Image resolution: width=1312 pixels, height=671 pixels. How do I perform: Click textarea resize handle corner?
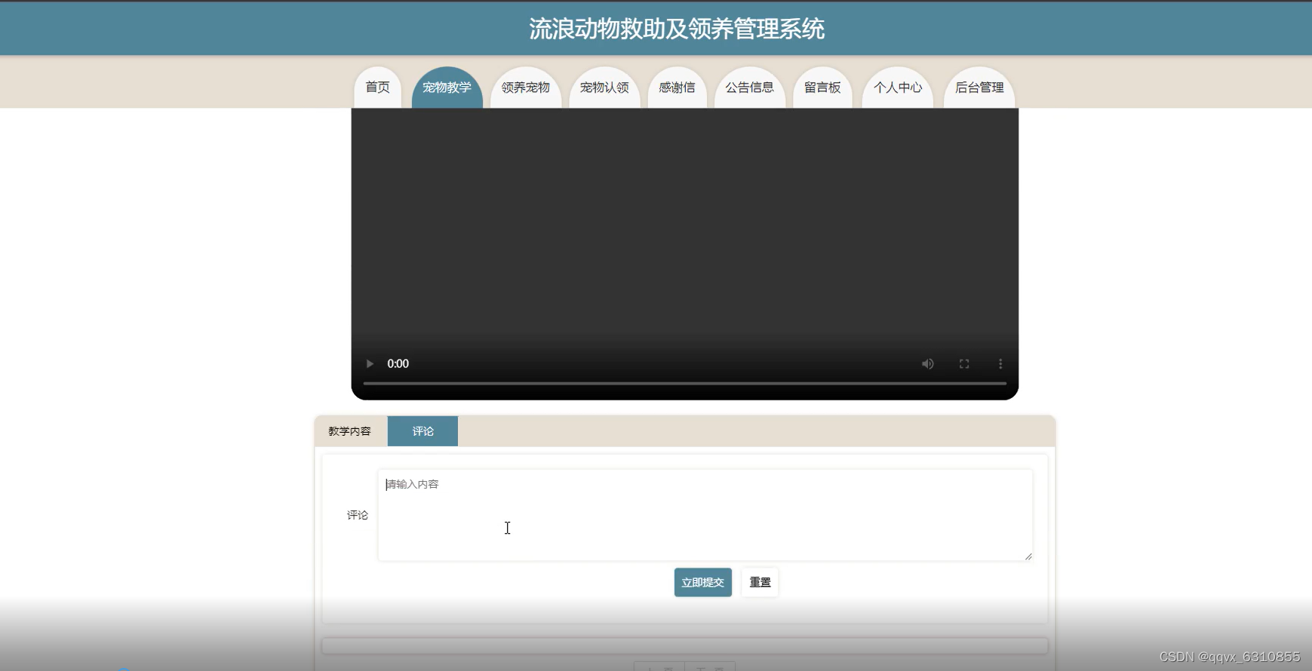(1028, 556)
